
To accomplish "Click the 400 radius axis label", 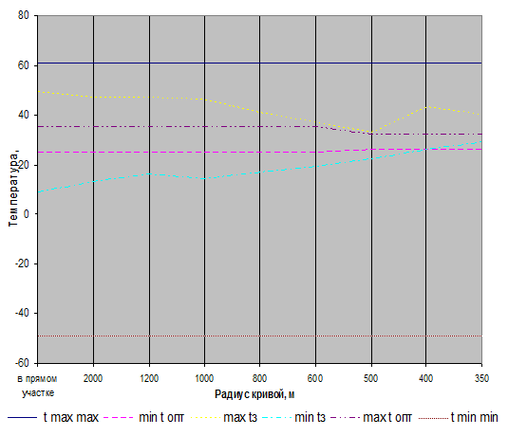I will pyautogui.click(x=425, y=378).
